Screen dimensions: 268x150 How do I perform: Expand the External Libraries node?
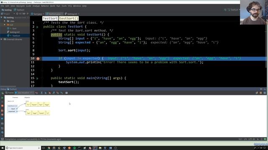2,39
